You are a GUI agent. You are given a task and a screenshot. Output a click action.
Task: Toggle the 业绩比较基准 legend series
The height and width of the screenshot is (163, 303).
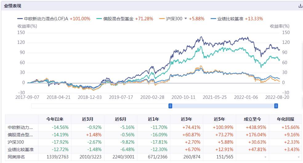[x=231, y=19]
